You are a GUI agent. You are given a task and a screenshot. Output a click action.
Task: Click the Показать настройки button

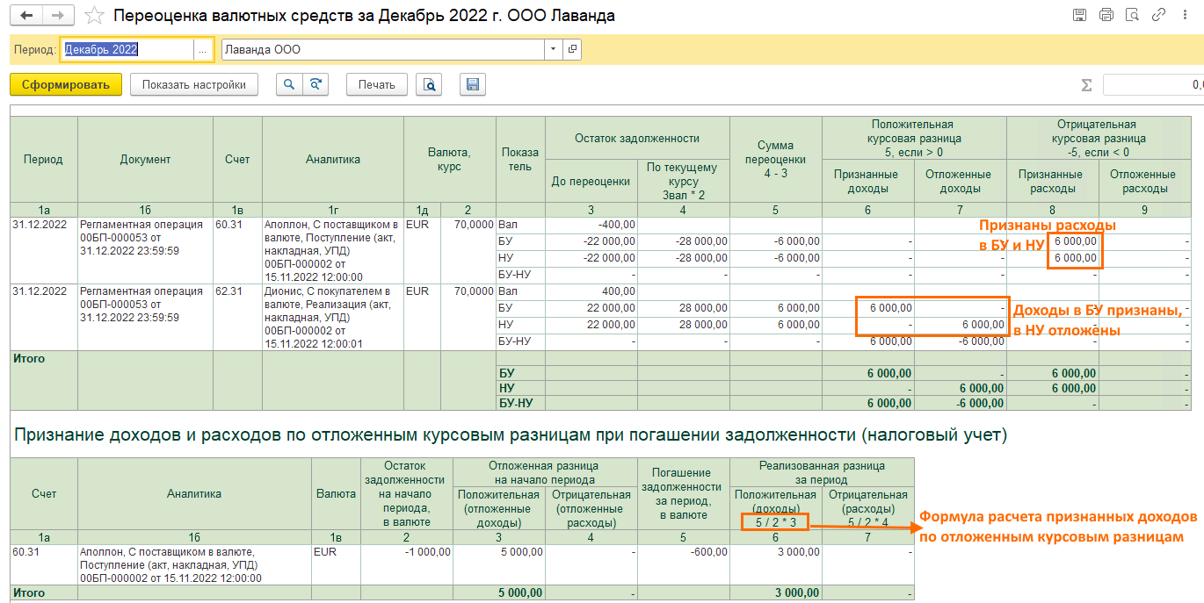194,84
